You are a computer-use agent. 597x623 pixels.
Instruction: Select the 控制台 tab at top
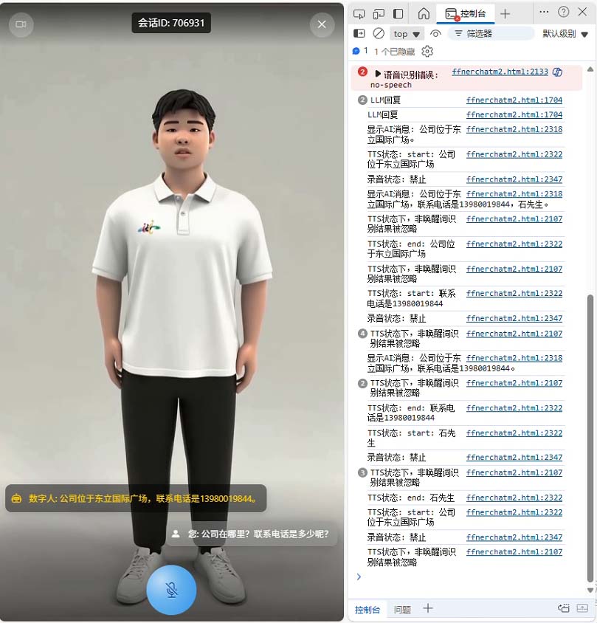pos(466,13)
